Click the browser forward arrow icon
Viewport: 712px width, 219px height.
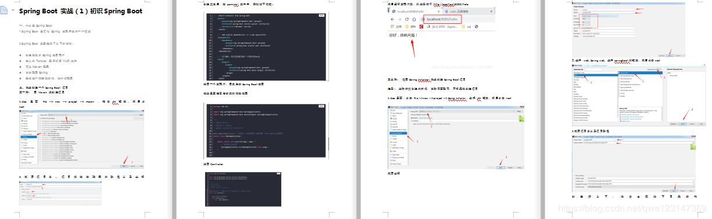[x=400, y=19]
